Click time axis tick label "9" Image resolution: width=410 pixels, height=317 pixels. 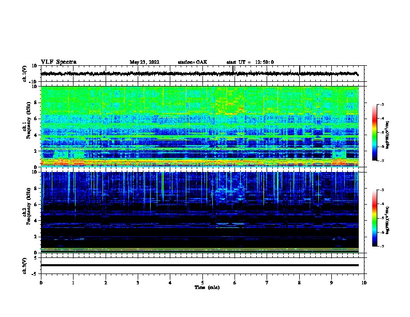point(331,283)
